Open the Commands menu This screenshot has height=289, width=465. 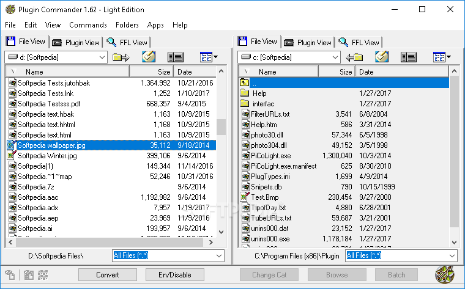pos(88,25)
